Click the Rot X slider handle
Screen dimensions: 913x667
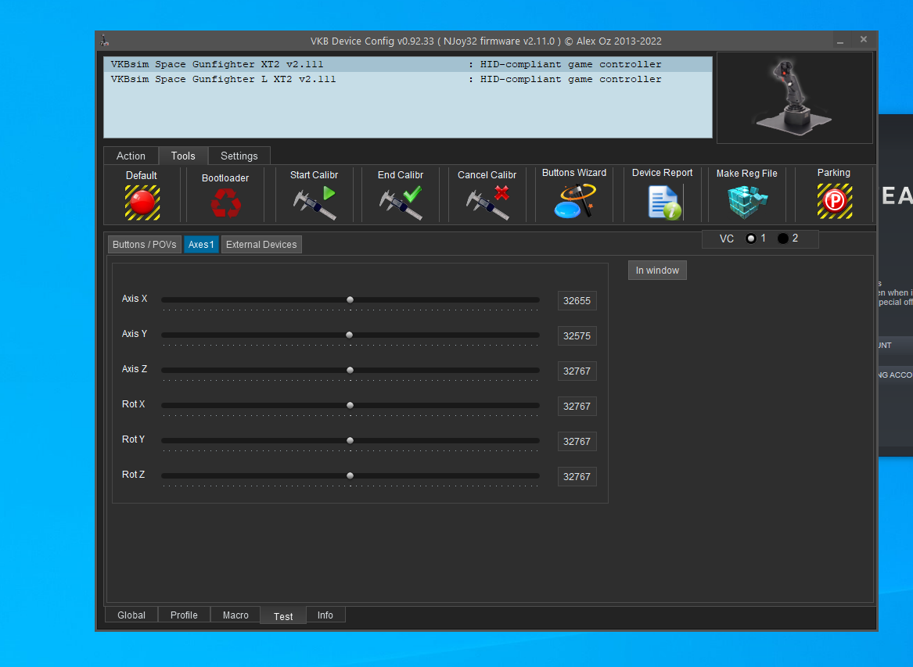(x=350, y=406)
